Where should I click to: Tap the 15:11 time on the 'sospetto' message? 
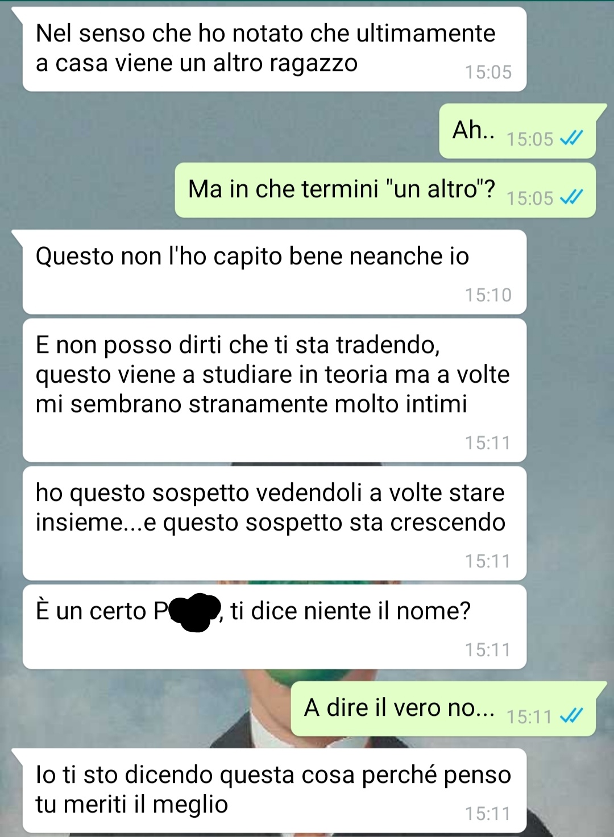coord(488,561)
